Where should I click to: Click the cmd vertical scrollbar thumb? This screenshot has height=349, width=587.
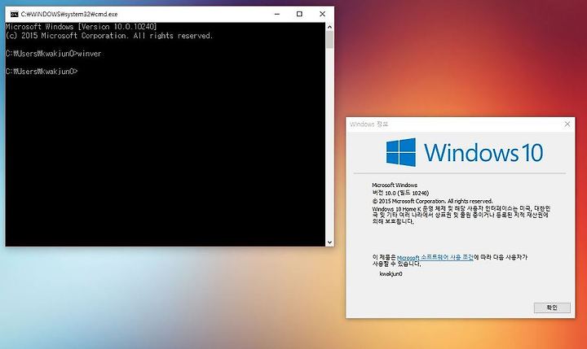tap(329, 40)
